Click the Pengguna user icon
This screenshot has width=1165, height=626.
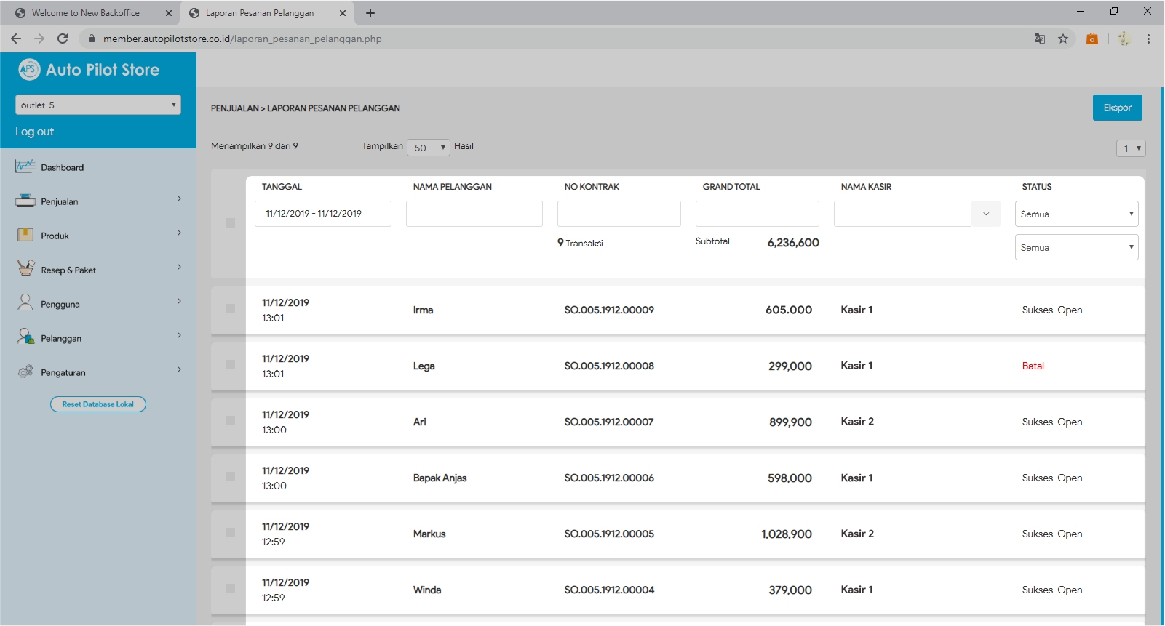25,302
